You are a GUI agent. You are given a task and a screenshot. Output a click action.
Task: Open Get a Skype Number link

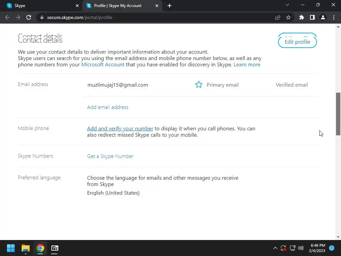(110, 156)
